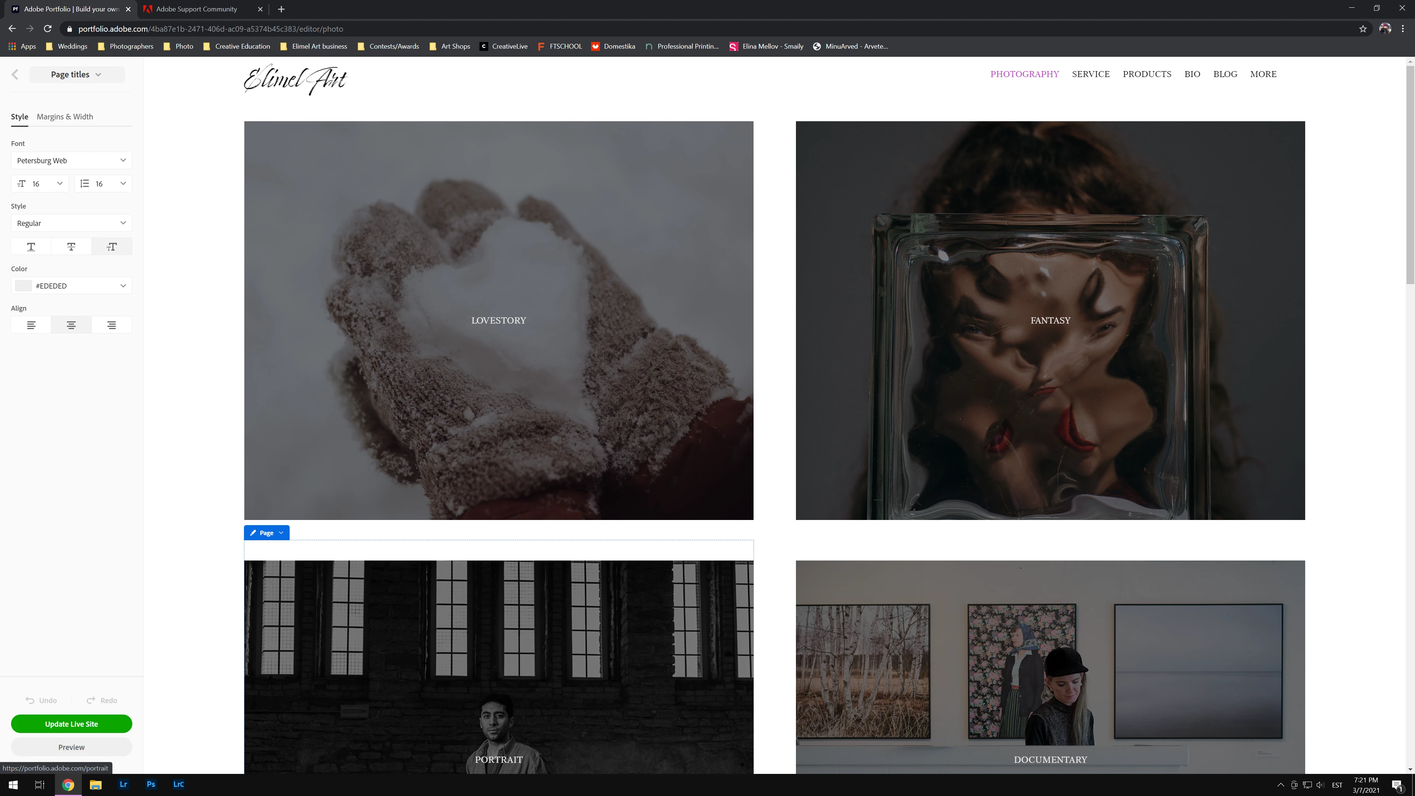Open the Petersburg Web font dropdown

click(71, 160)
